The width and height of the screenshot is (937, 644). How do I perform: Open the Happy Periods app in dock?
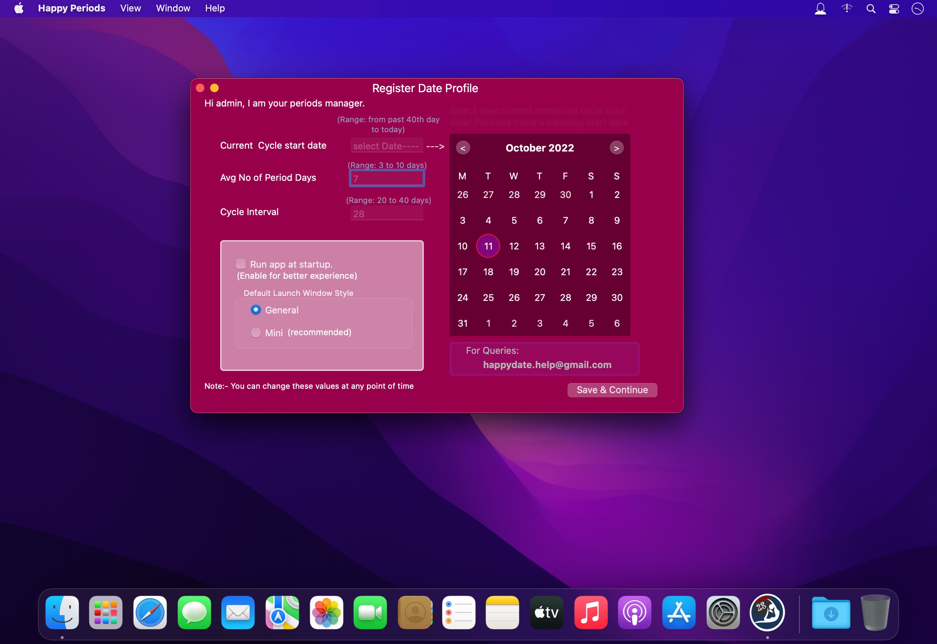click(x=767, y=612)
